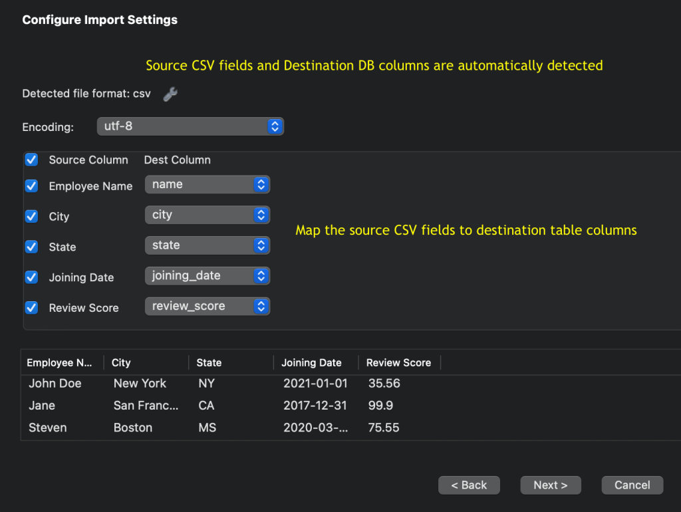Click the Review Score preview table header

[398, 363]
